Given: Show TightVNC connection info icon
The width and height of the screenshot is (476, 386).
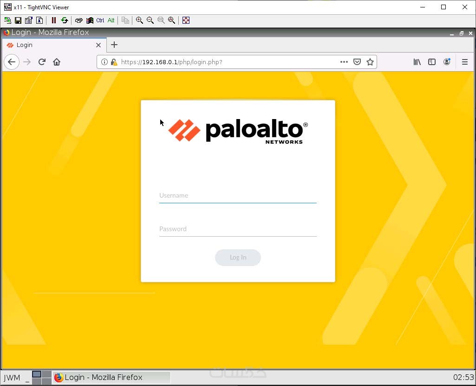Looking at the screenshot, I should coord(39,20).
